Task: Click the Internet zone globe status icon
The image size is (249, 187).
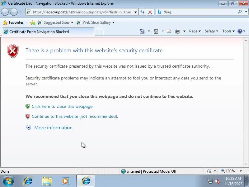Action: pos(123,171)
